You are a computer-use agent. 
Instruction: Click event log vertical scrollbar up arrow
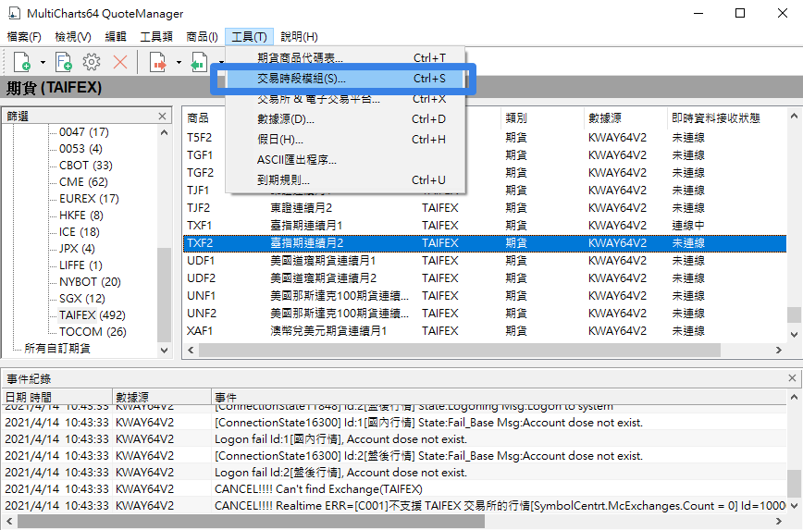tap(794, 397)
